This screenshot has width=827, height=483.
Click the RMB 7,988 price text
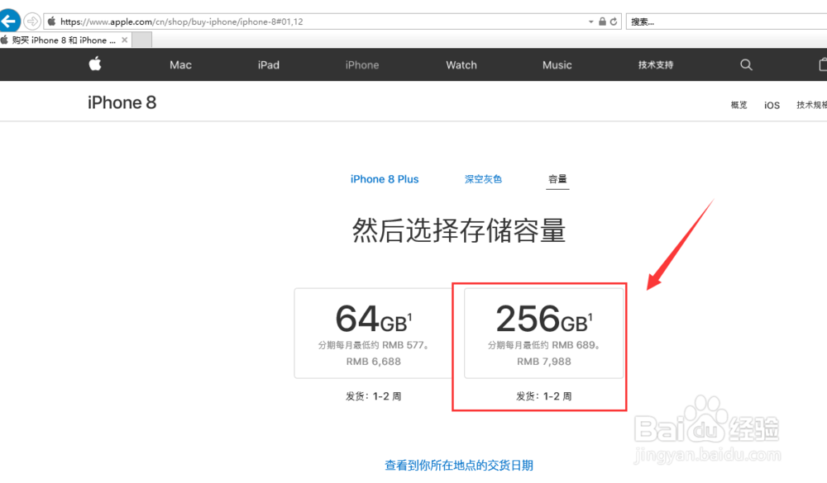pyautogui.click(x=544, y=362)
